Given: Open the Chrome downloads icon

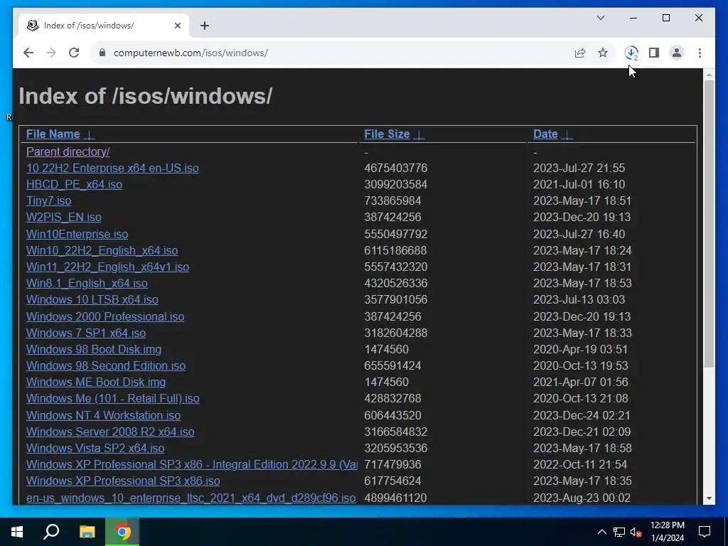Looking at the screenshot, I should click(x=631, y=53).
